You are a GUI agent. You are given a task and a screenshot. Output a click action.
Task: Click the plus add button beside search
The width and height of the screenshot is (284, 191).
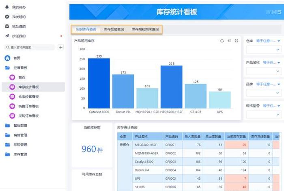click(x=61, y=47)
